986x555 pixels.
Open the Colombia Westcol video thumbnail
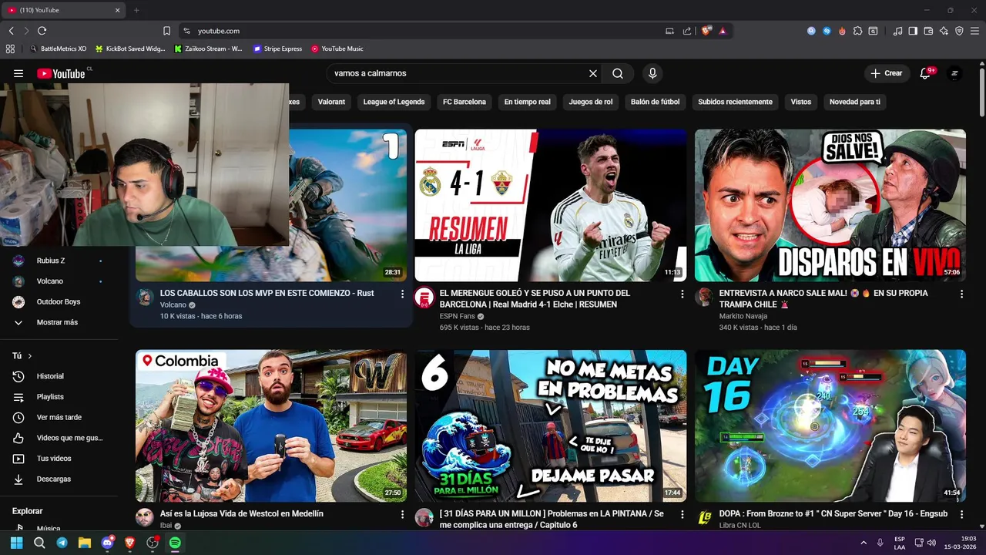point(271,425)
